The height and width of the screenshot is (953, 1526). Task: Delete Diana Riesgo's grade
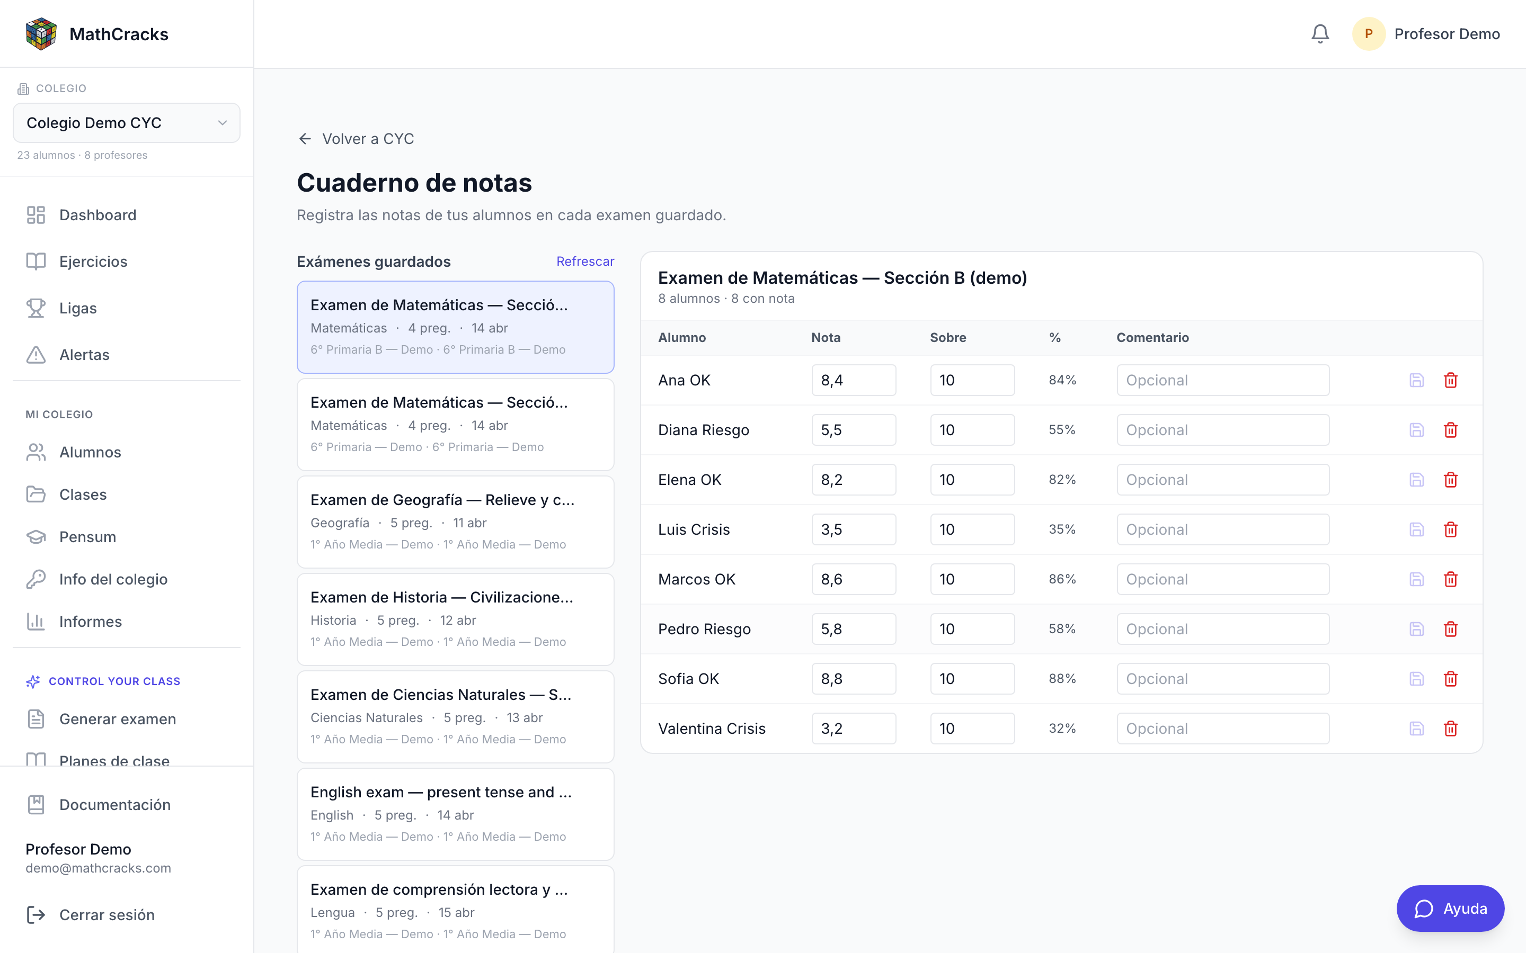pos(1450,430)
